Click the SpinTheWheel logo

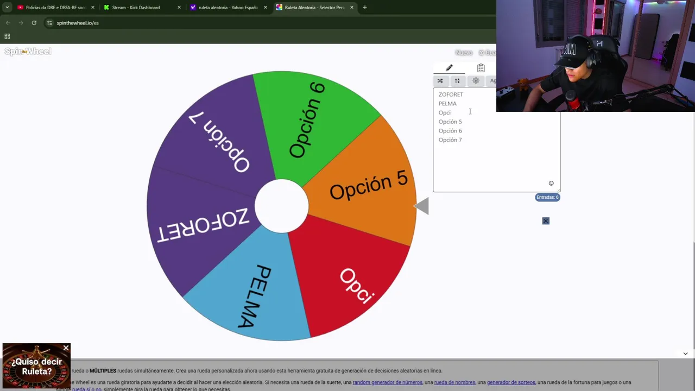click(28, 52)
